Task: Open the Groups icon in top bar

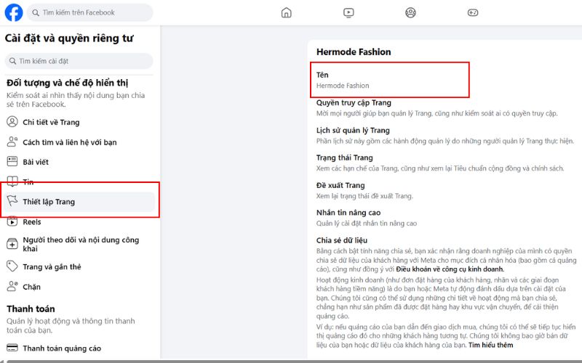Action: [410, 12]
